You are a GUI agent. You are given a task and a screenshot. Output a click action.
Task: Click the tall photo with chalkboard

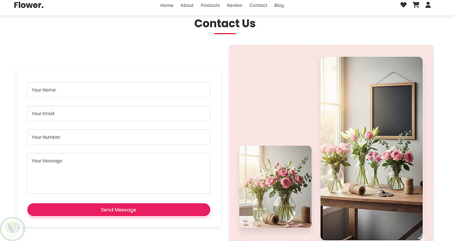(x=371, y=148)
